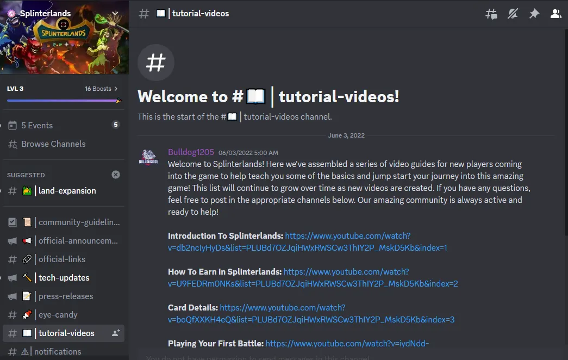Click the tutorial-videos book emoji in sidebar
The image size is (568, 360).
click(27, 333)
